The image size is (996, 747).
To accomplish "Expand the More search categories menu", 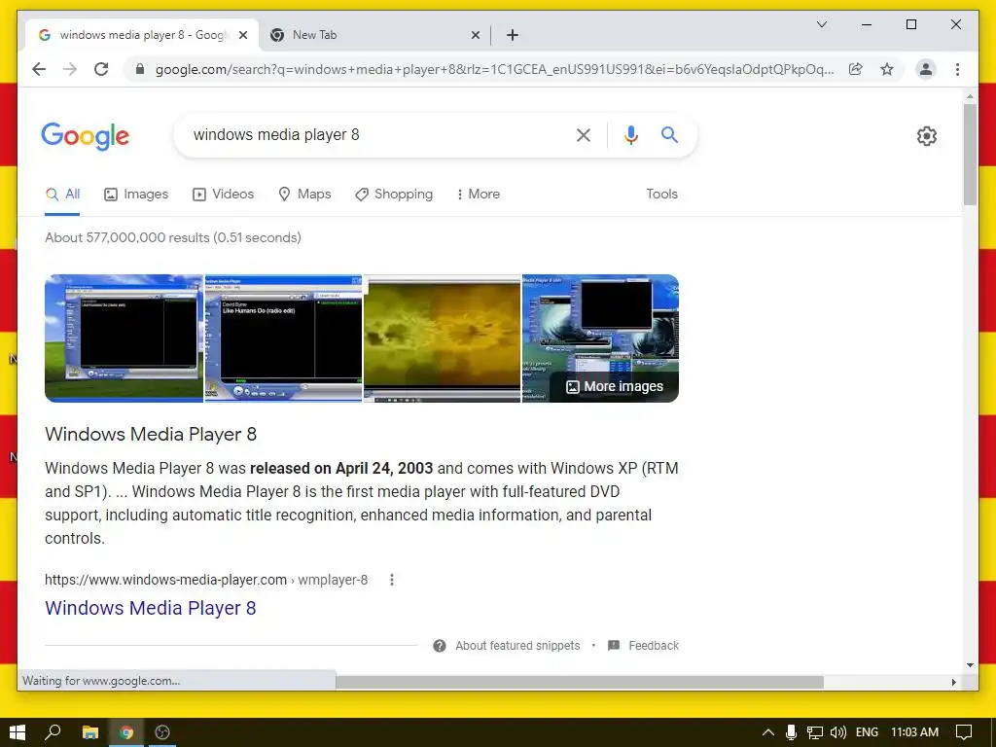I will pyautogui.click(x=479, y=195).
